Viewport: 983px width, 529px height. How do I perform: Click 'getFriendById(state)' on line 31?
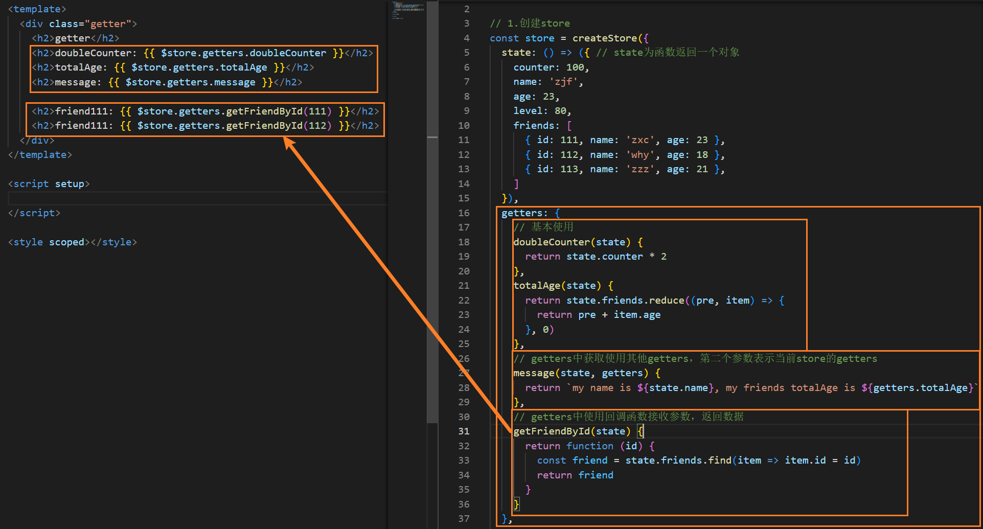pos(572,431)
